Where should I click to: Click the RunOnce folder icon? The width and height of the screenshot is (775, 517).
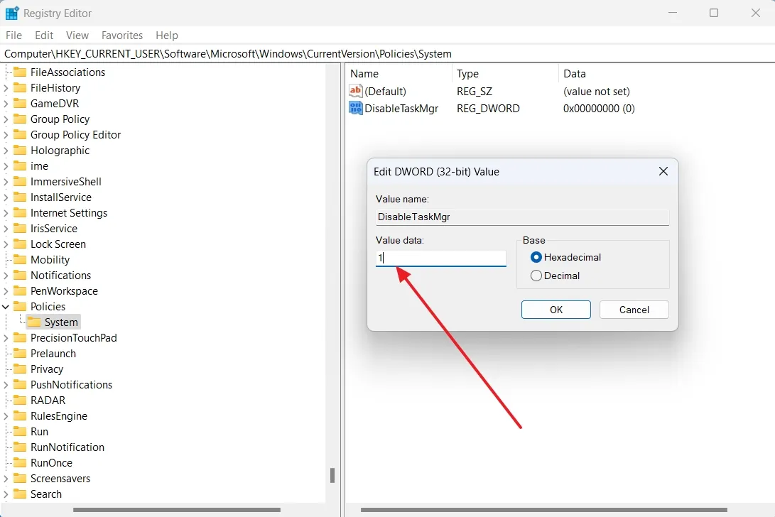(x=20, y=462)
